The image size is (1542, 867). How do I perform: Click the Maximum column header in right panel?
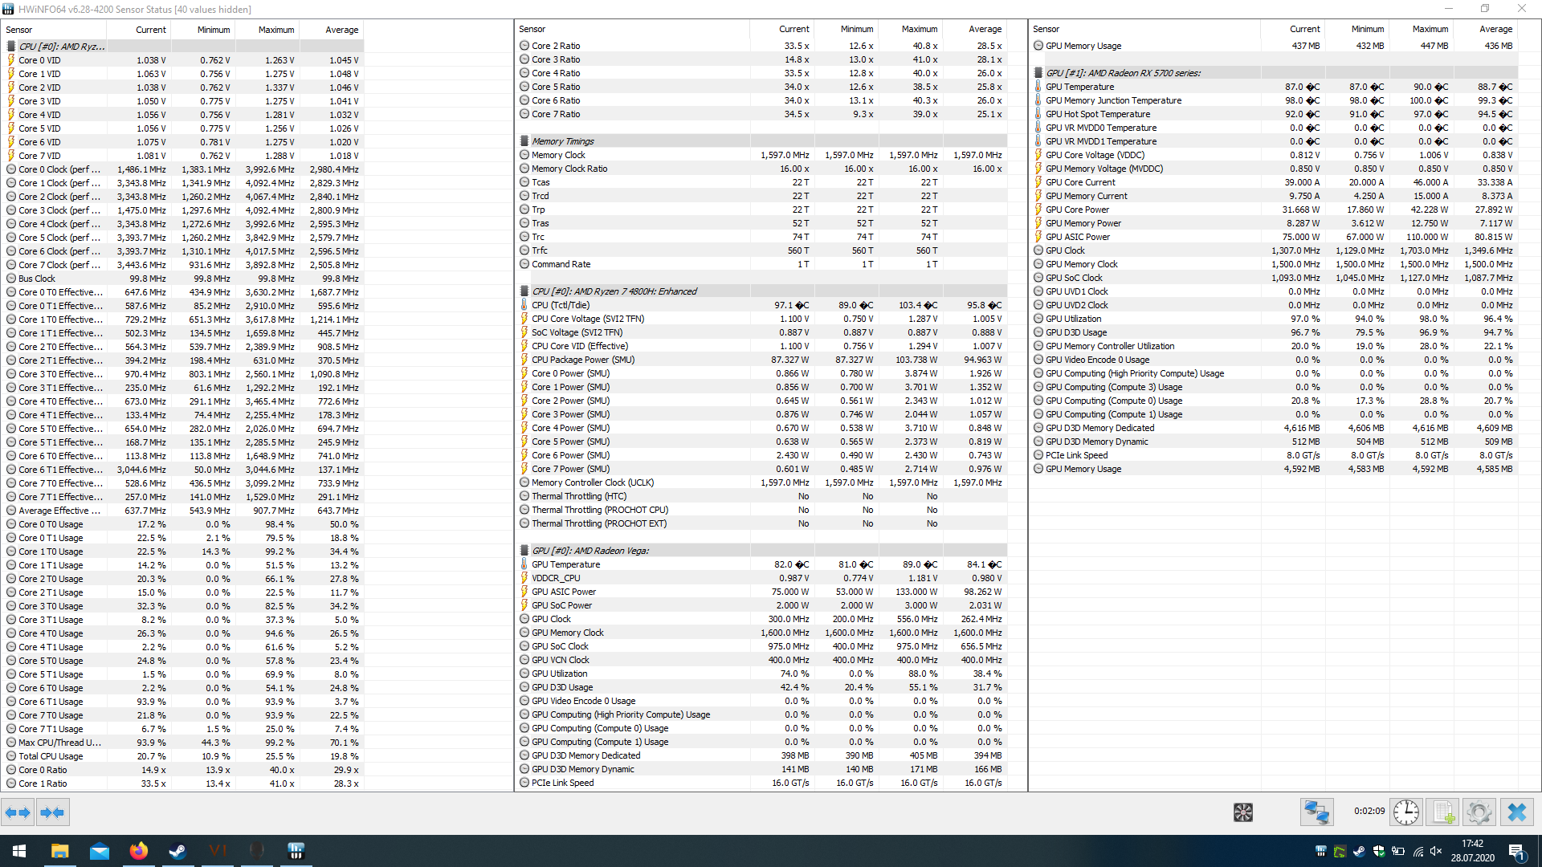click(x=1430, y=29)
